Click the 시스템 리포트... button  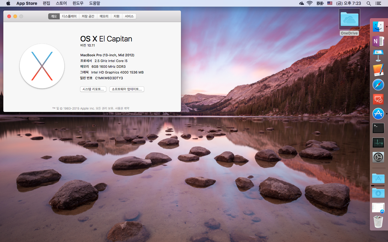click(x=93, y=89)
